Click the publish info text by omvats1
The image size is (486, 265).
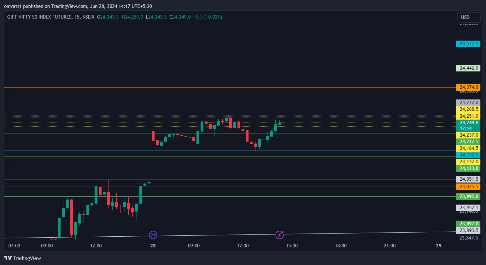pyautogui.click(x=78, y=6)
